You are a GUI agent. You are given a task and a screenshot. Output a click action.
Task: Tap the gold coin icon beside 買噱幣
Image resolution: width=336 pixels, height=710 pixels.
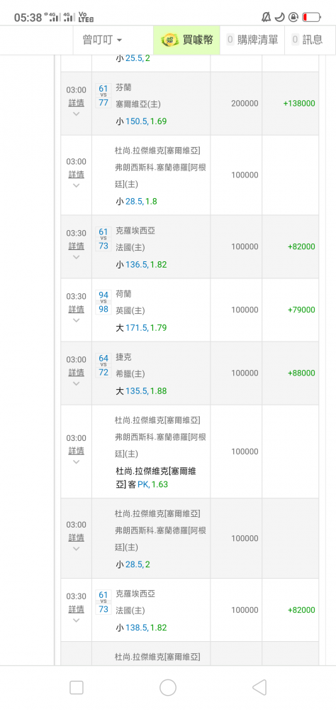[171, 40]
